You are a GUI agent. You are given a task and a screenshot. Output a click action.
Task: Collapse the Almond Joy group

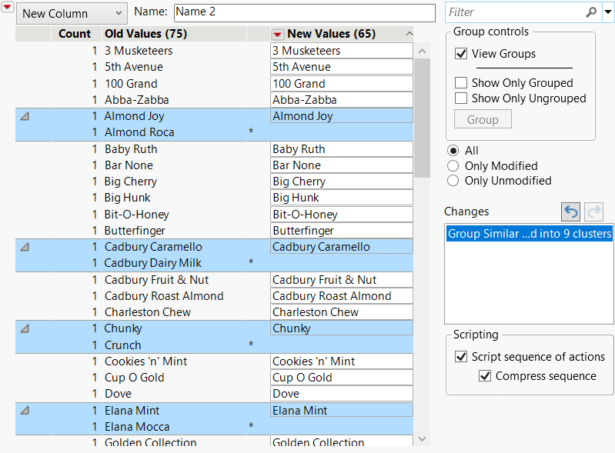[x=24, y=116]
